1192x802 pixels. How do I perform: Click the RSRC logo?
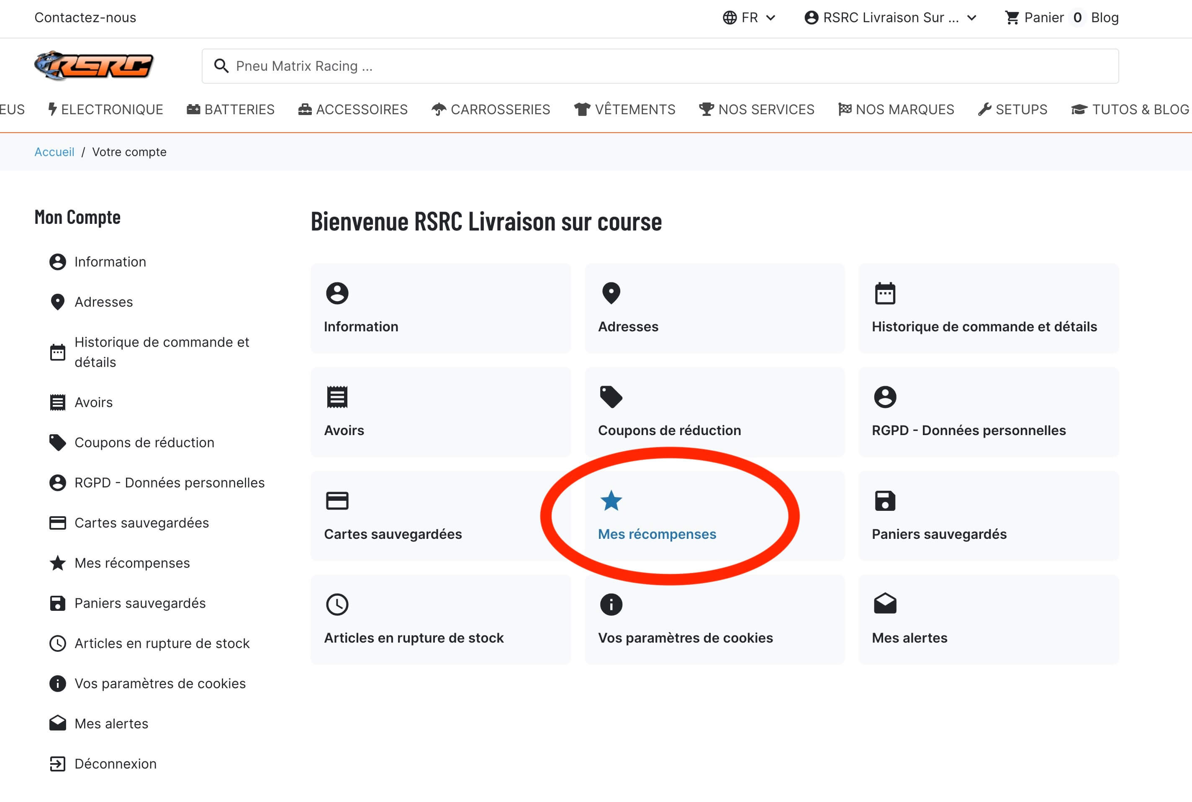[x=94, y=65]
